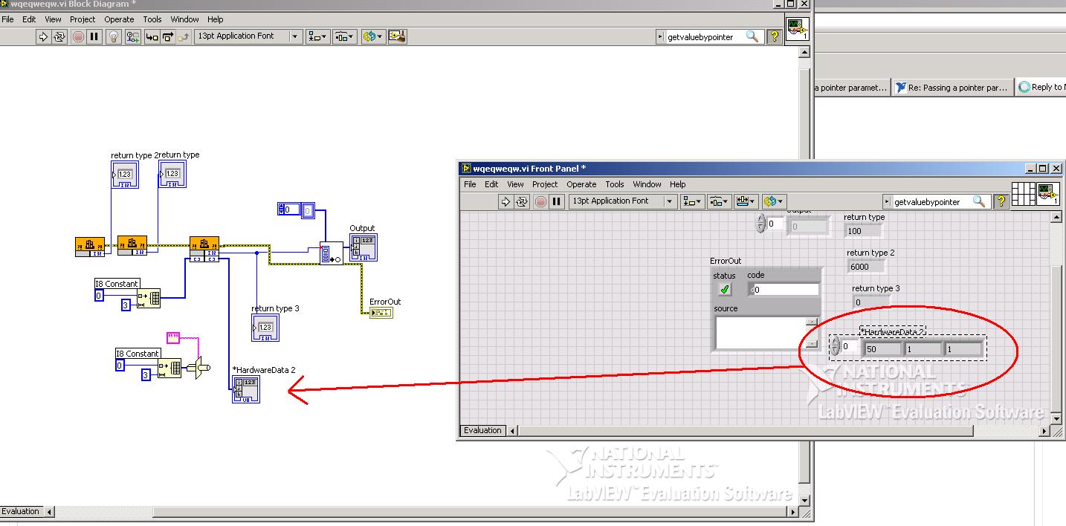Open Project menu in Block Diagram window
Screen dimensions: 1066x526
(83, 19)
